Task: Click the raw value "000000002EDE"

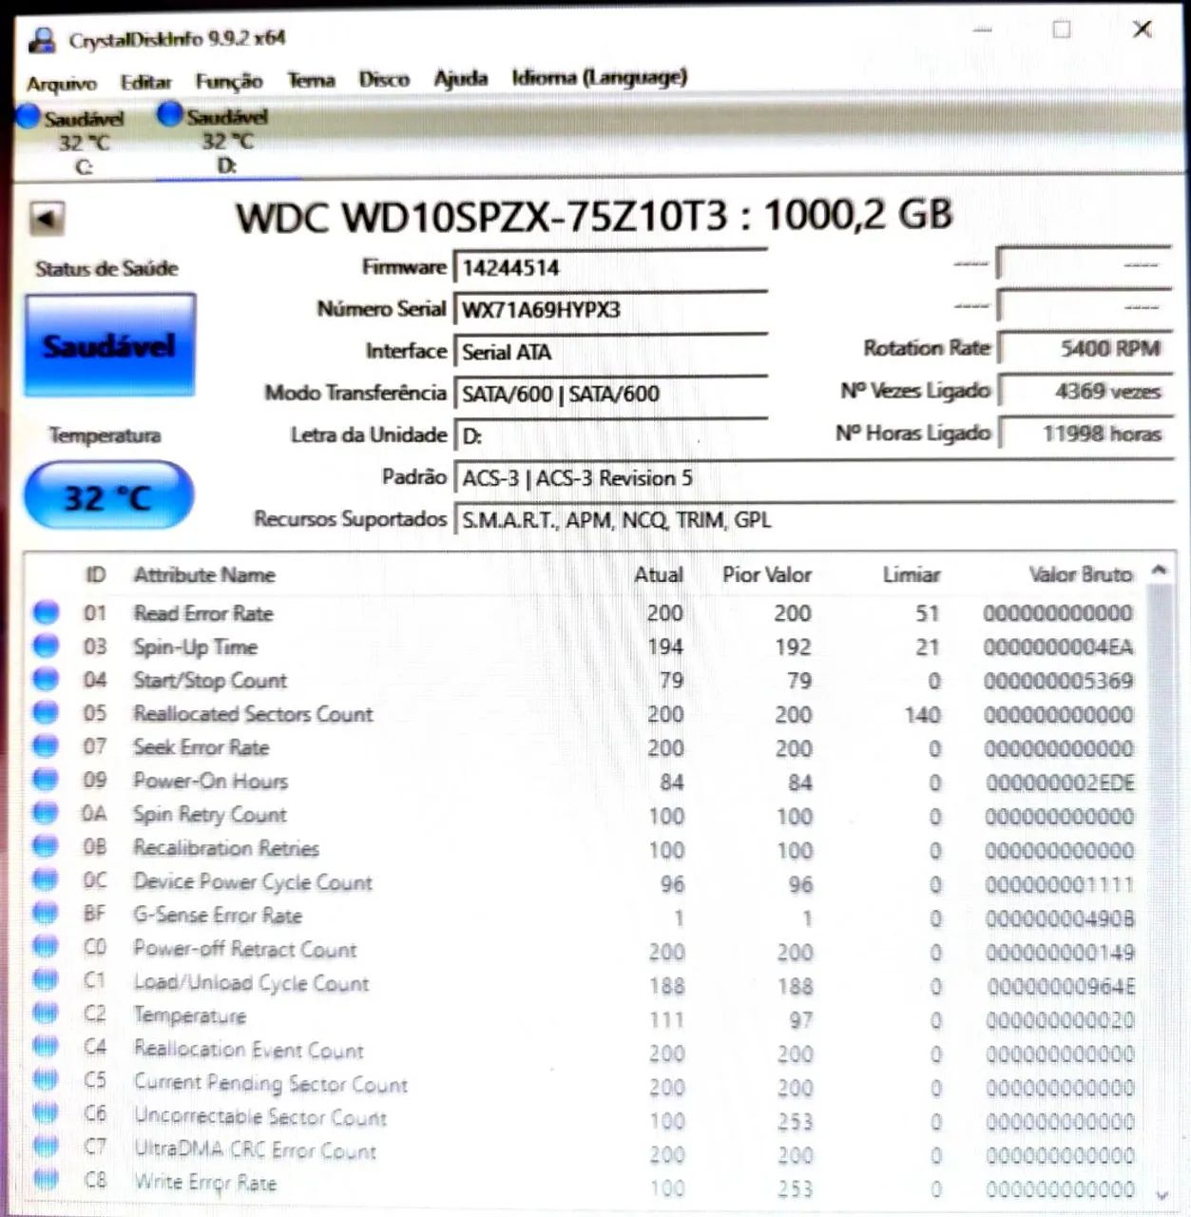Action: [1060, 782]
